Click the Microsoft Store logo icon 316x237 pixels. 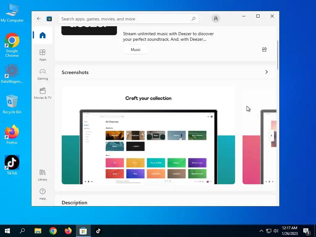click(x=49, y=19)
